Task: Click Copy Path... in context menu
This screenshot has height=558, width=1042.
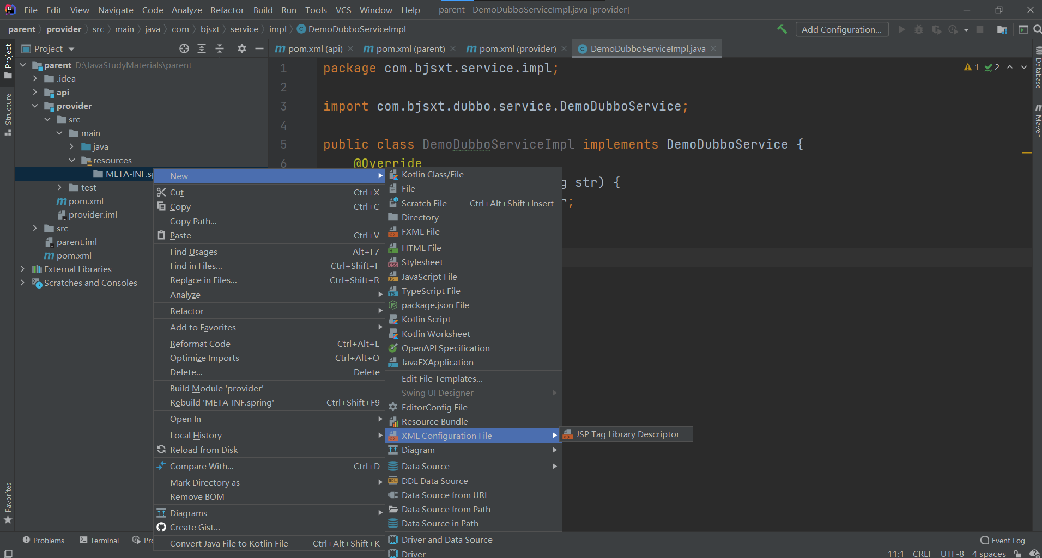Action: point(269,221)
